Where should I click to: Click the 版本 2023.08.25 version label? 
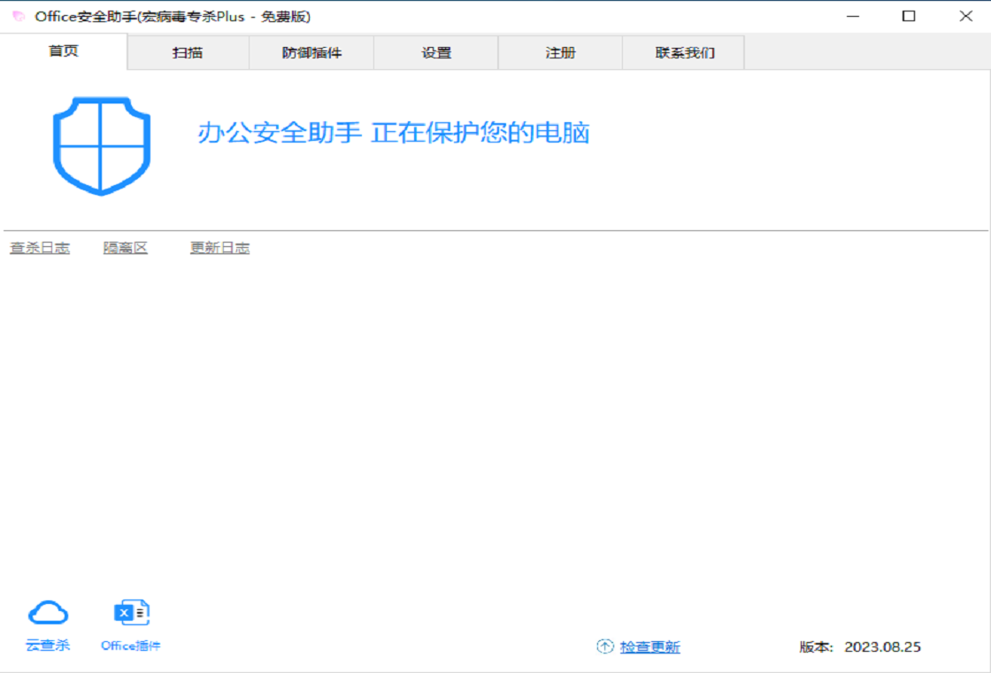[x=860, y=646]
